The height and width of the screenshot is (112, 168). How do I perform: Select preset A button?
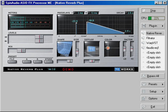coord(27,62)
